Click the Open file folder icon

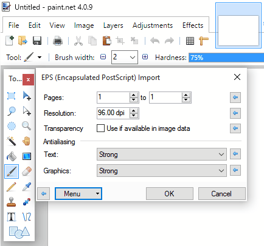pyautogui.click(x=23, y=41)
